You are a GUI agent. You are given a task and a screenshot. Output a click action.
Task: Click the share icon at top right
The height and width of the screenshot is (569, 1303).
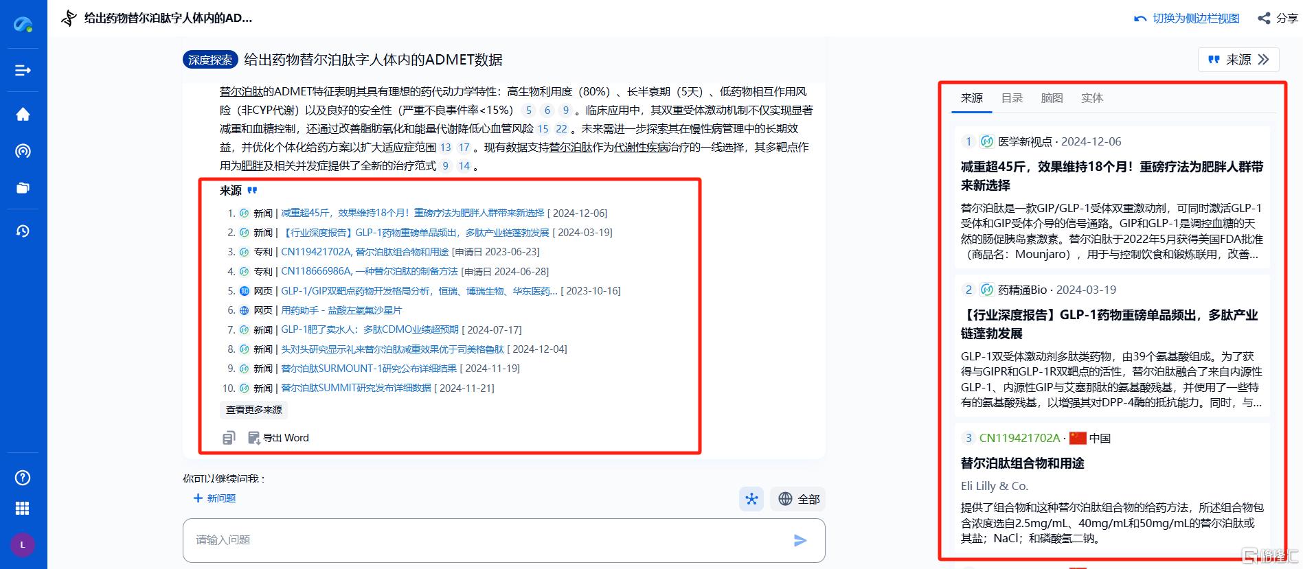point(1264,19)
